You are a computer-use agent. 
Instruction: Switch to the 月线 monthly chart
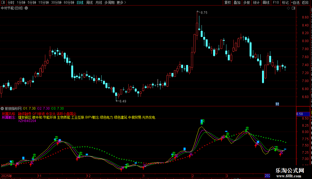coord(99,2)
